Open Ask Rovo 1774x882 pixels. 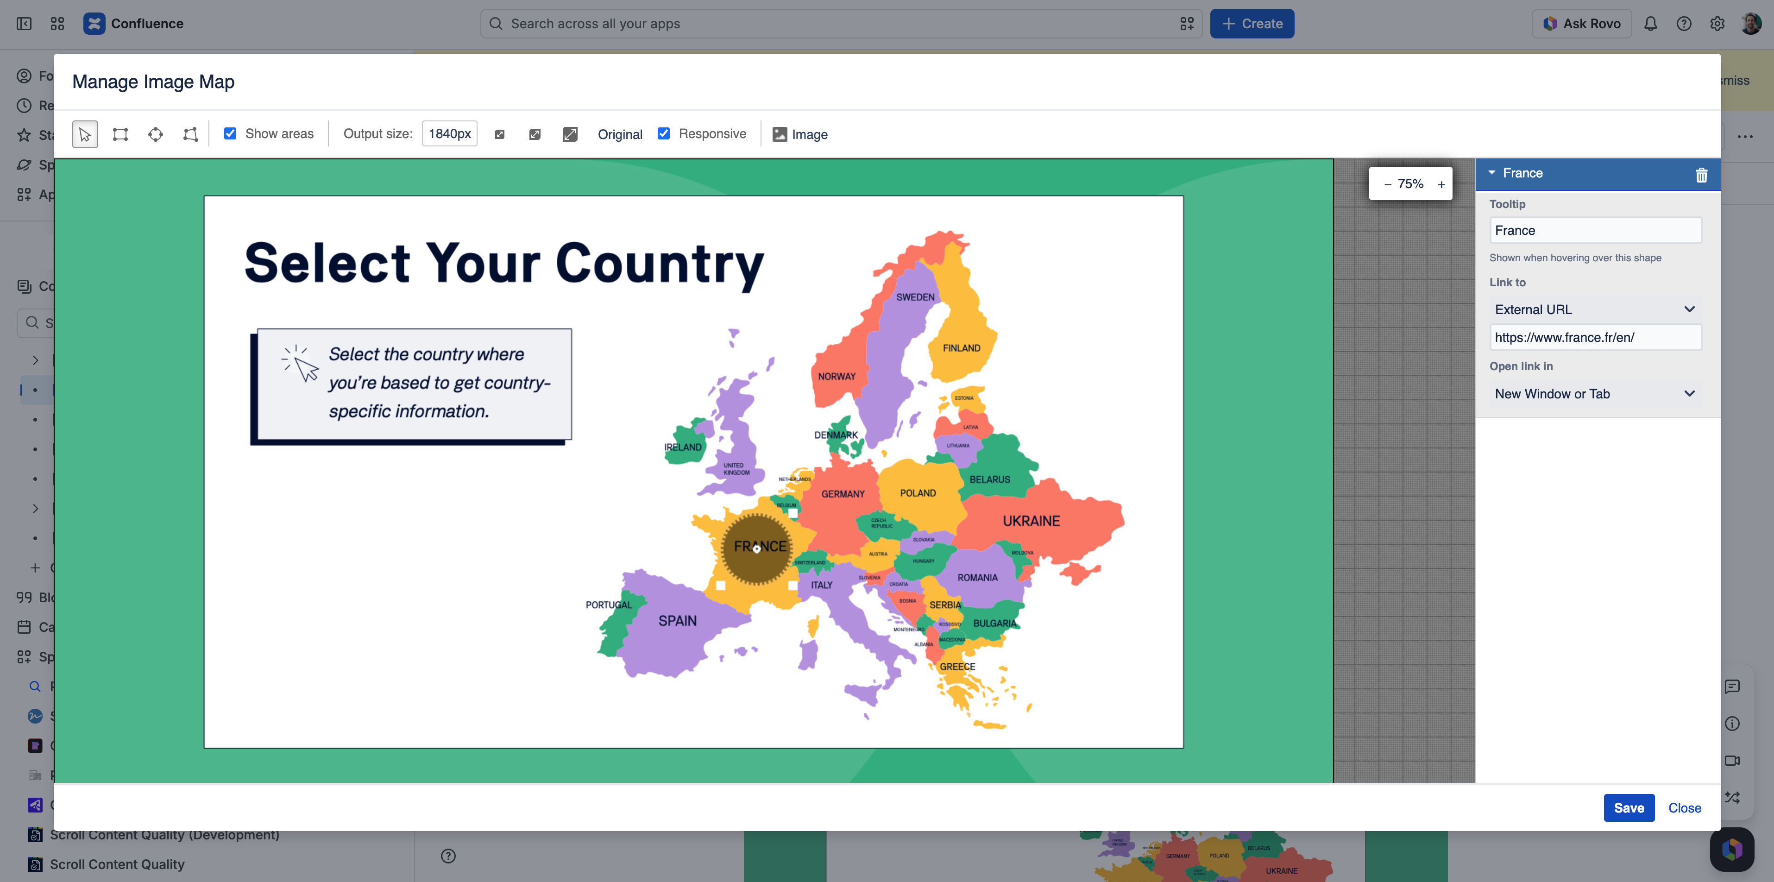click(1581, 24)
